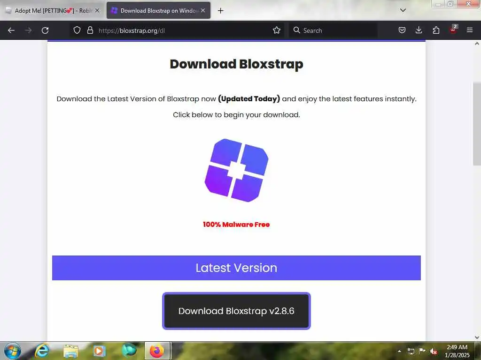This screenshot has height=360, width=481.
Task: Save page to Pocket
Action: pyautogui.click(x=402, y=30)
